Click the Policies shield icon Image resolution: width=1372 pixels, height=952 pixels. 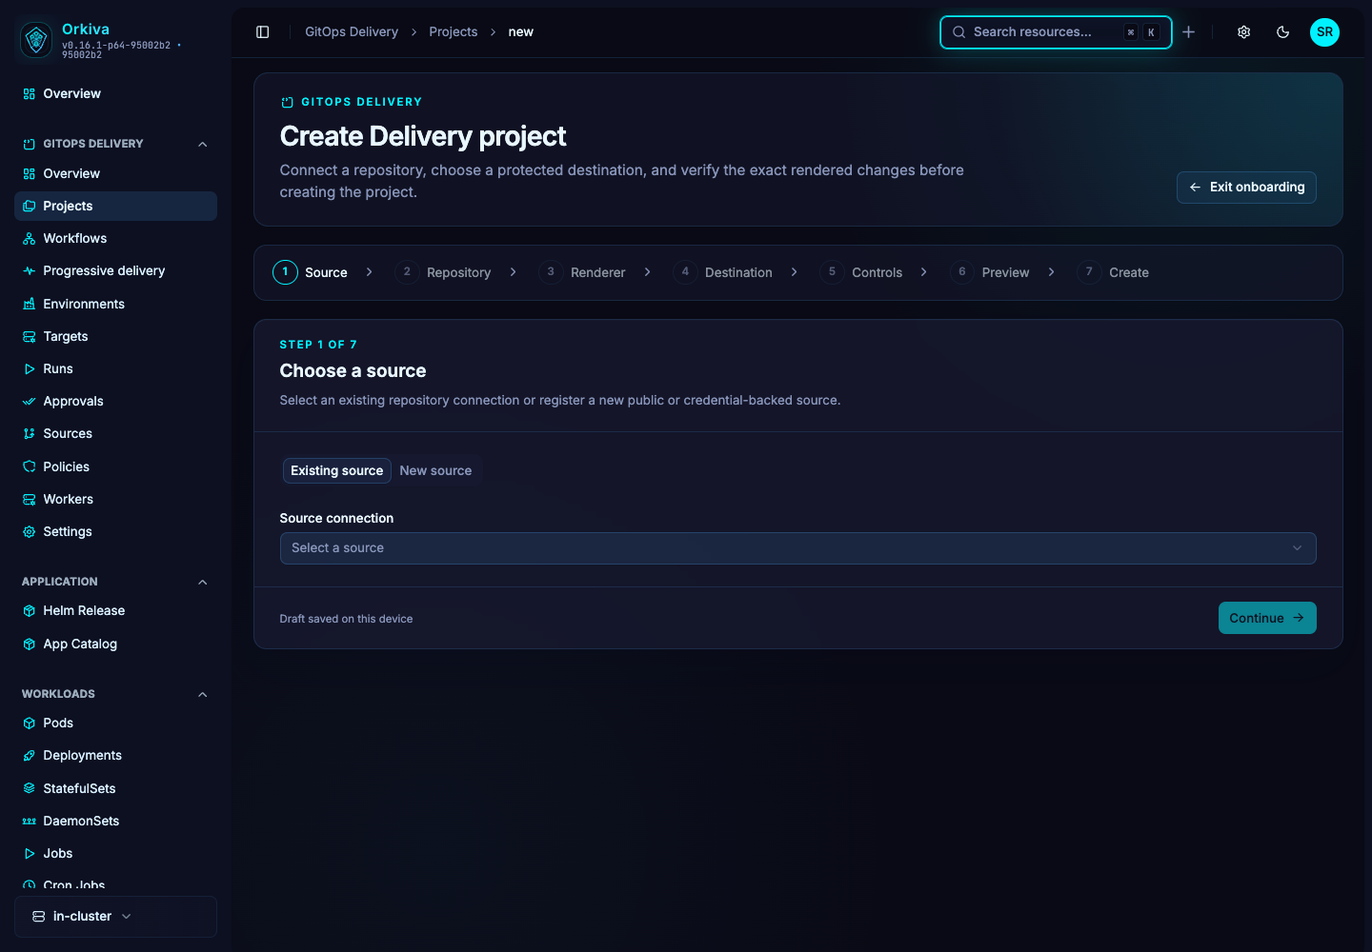[30, 467]
